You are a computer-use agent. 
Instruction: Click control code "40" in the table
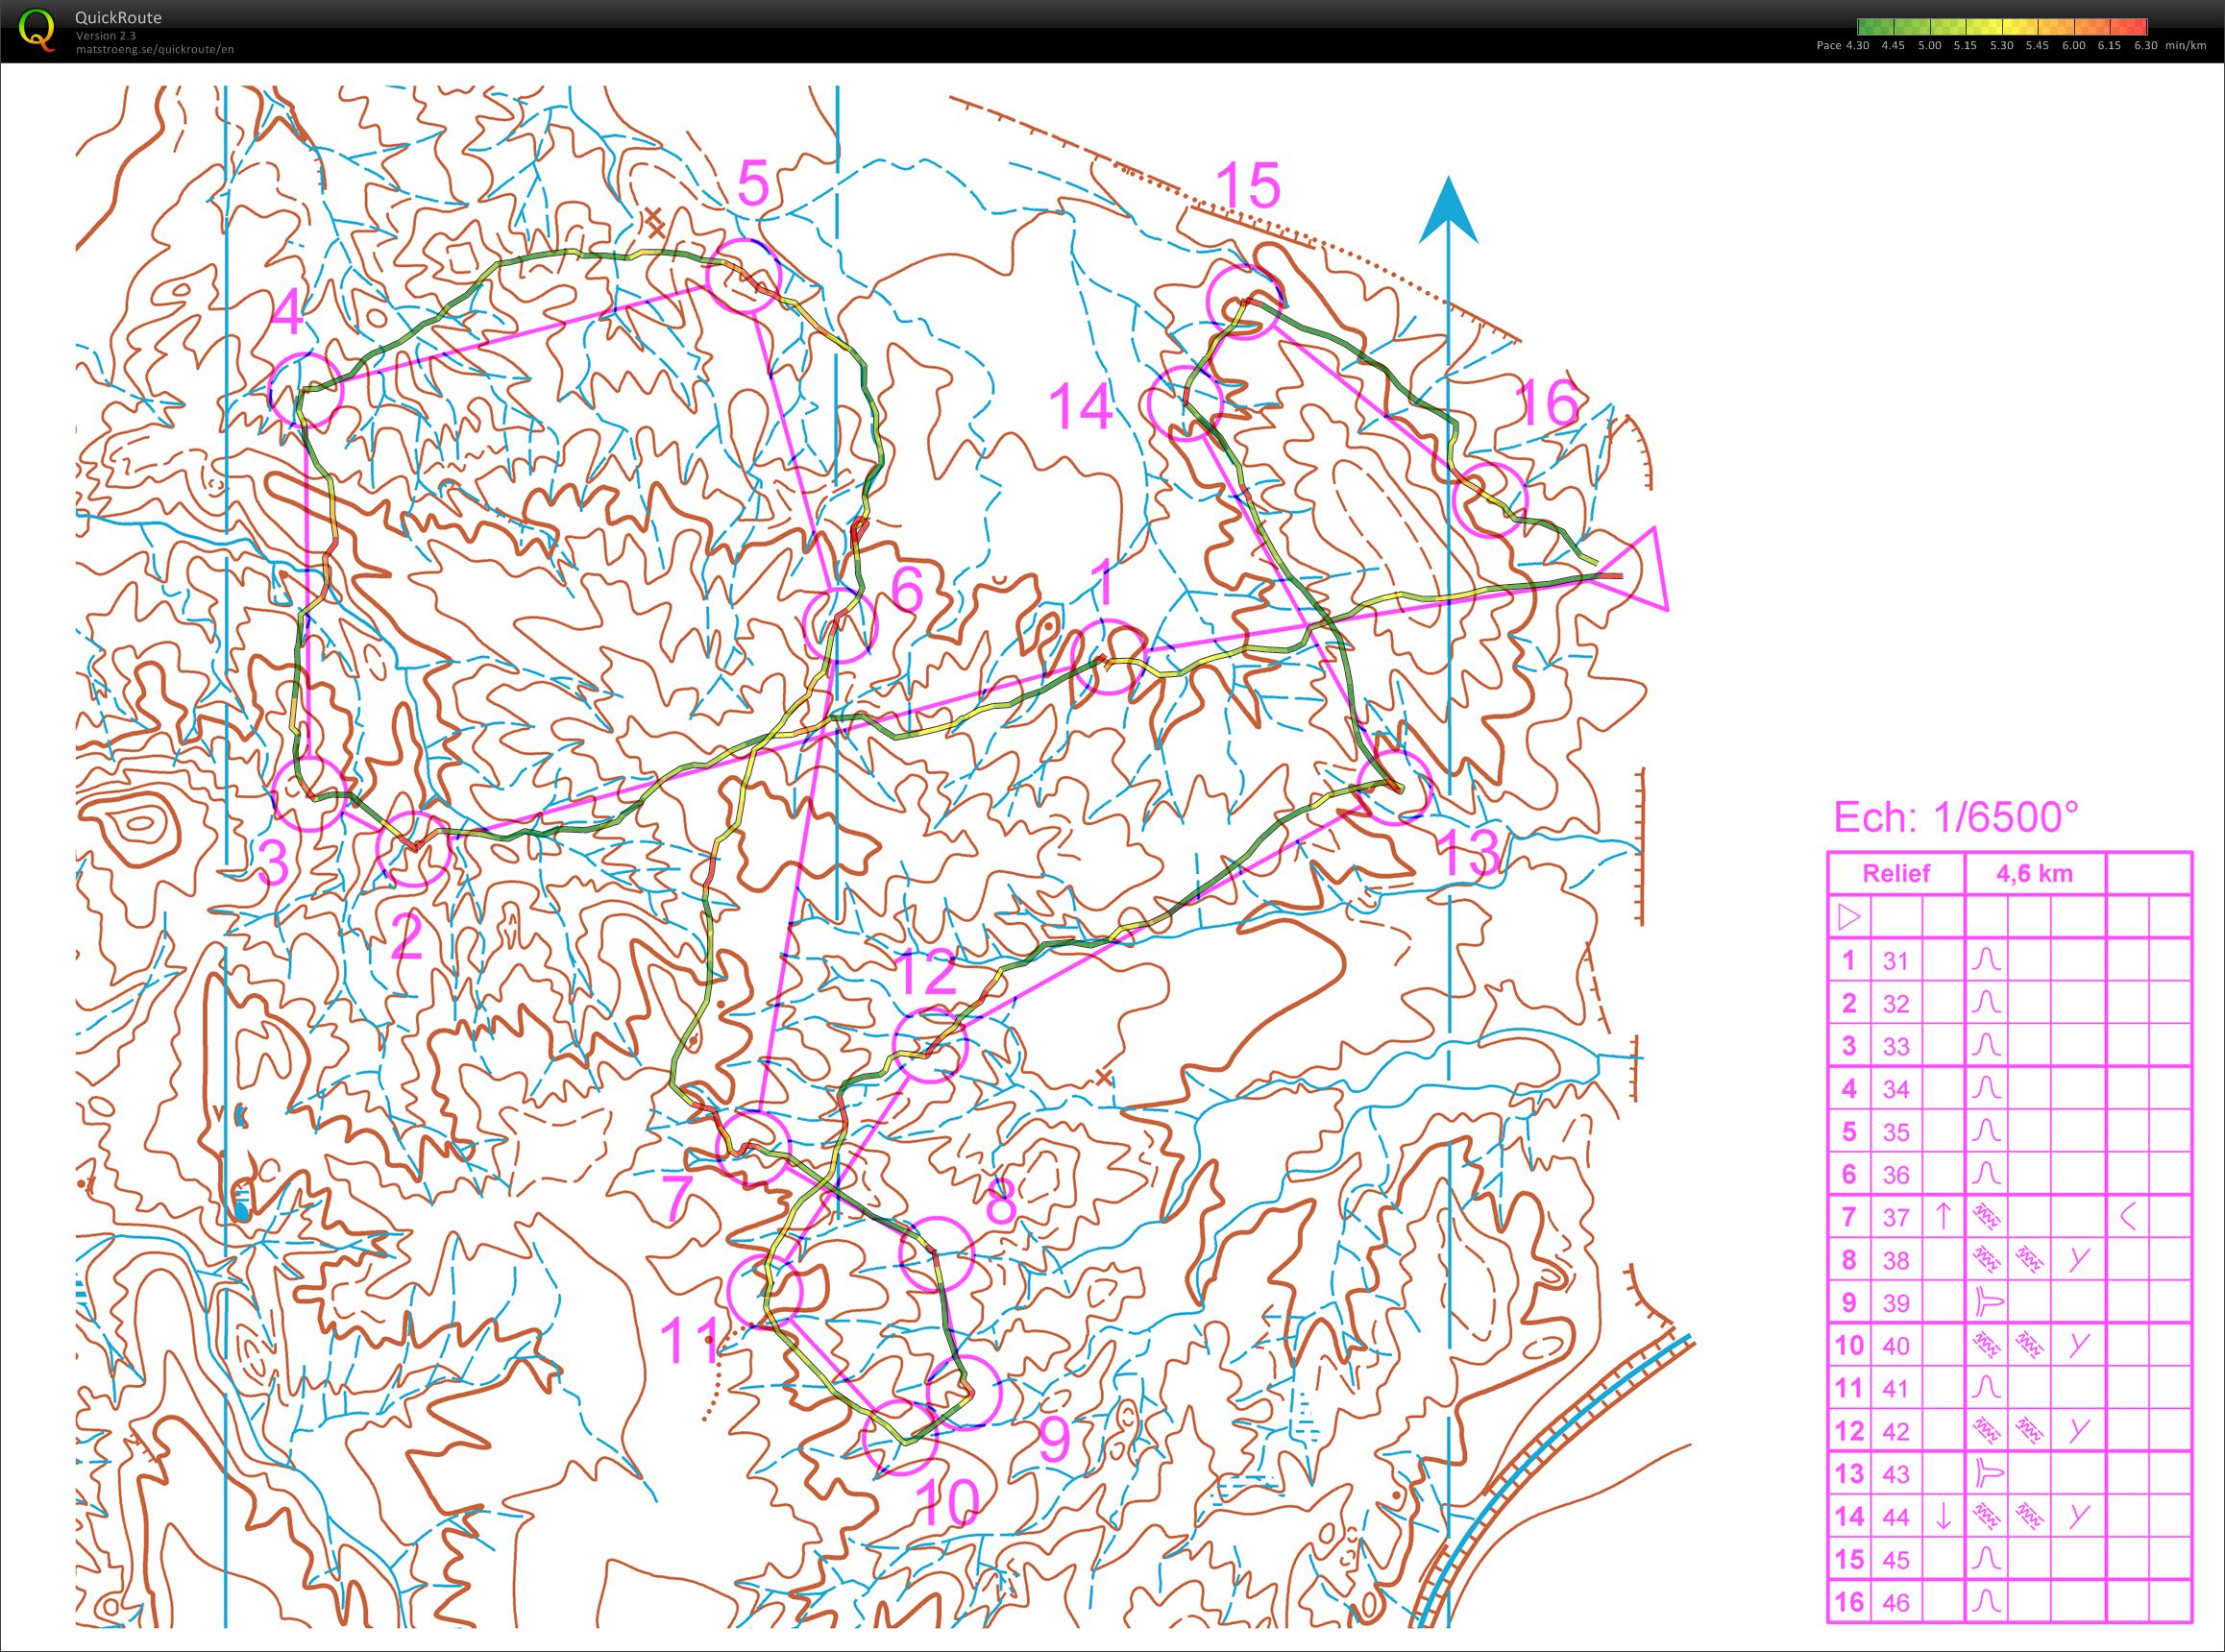(x=1896, y=1345)
